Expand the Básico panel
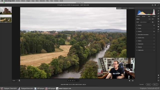Viewport: 160px width, 90px height. 137,25
